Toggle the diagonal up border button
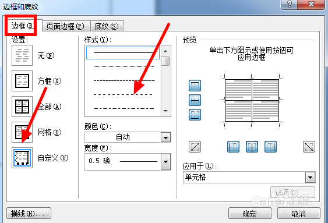The width and height of the screenshot is (328, 223). coord(195,147)
